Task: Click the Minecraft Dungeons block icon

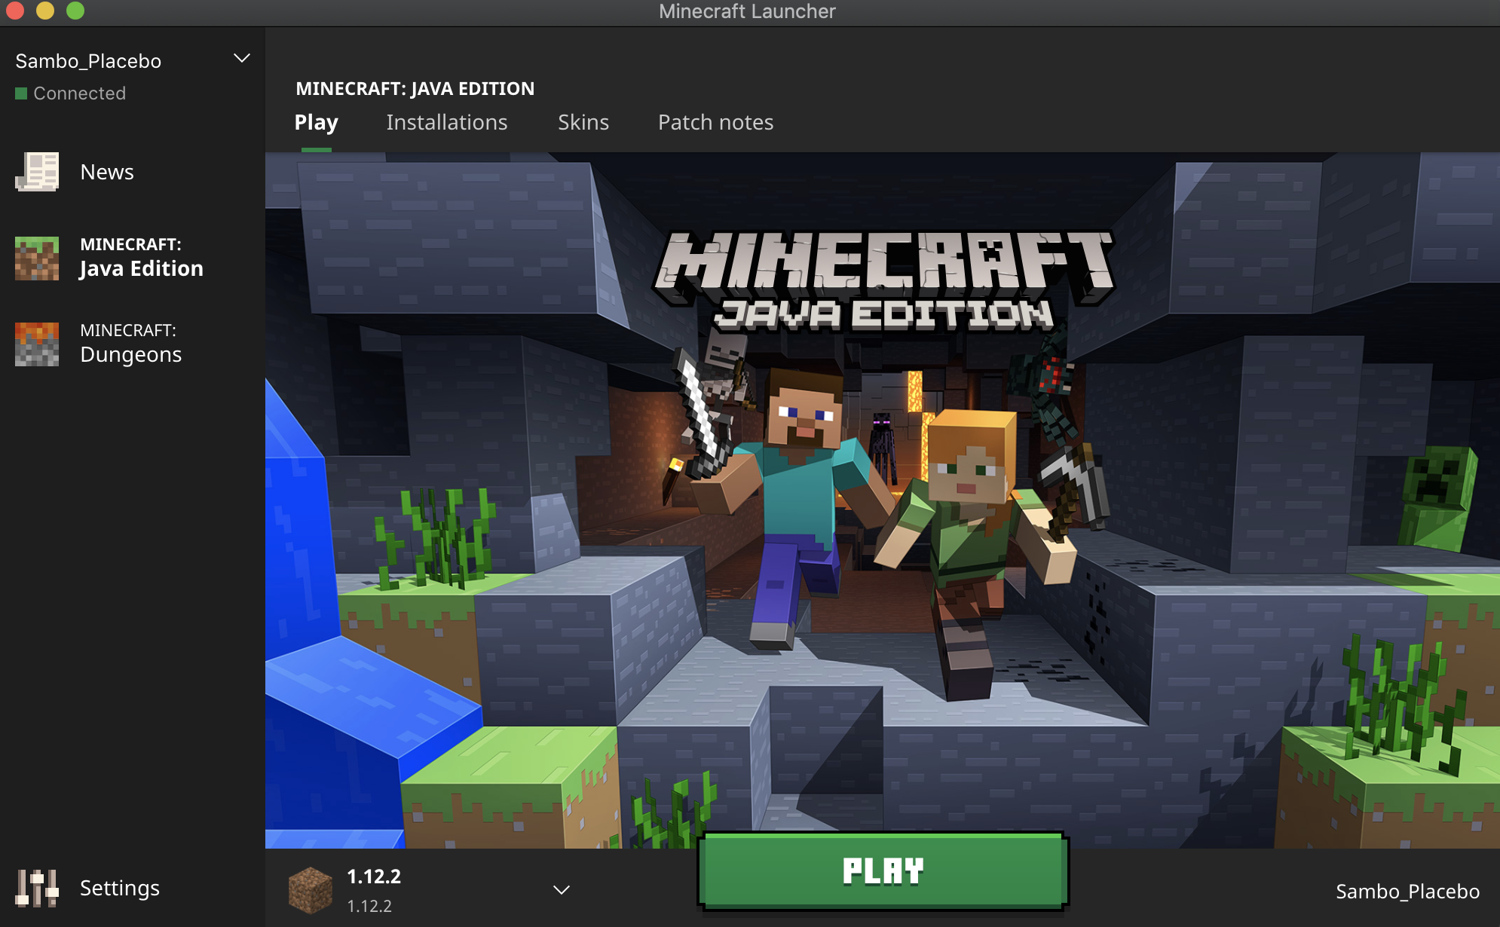Action: pyautogui.click(x=37, y=344)
